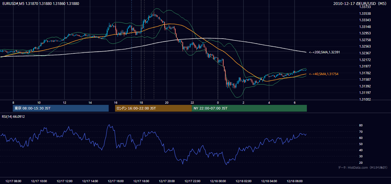Viewport: 391px width, 184px height.
Task: Click price axis value 1.31002
Action: click(x=365, y=99)
